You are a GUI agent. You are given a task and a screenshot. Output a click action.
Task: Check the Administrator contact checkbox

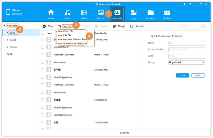point(43,62)
